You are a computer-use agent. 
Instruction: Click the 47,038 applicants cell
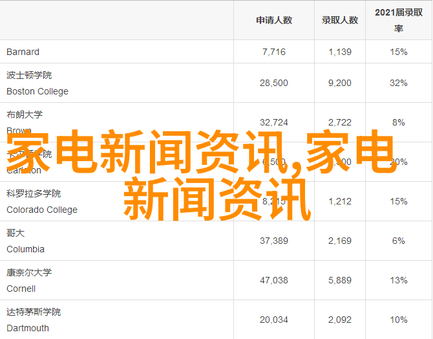click(x=274, y=280)
